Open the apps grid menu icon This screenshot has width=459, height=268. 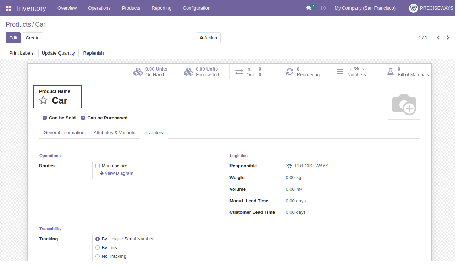coord(9,8)
